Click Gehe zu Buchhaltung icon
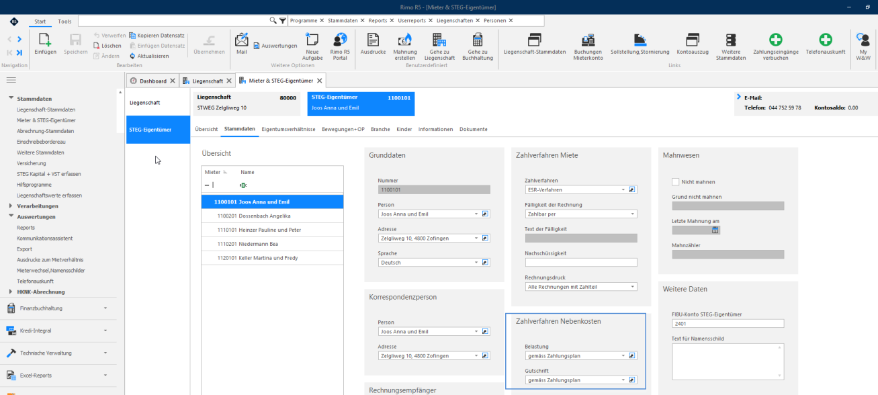 478,39
